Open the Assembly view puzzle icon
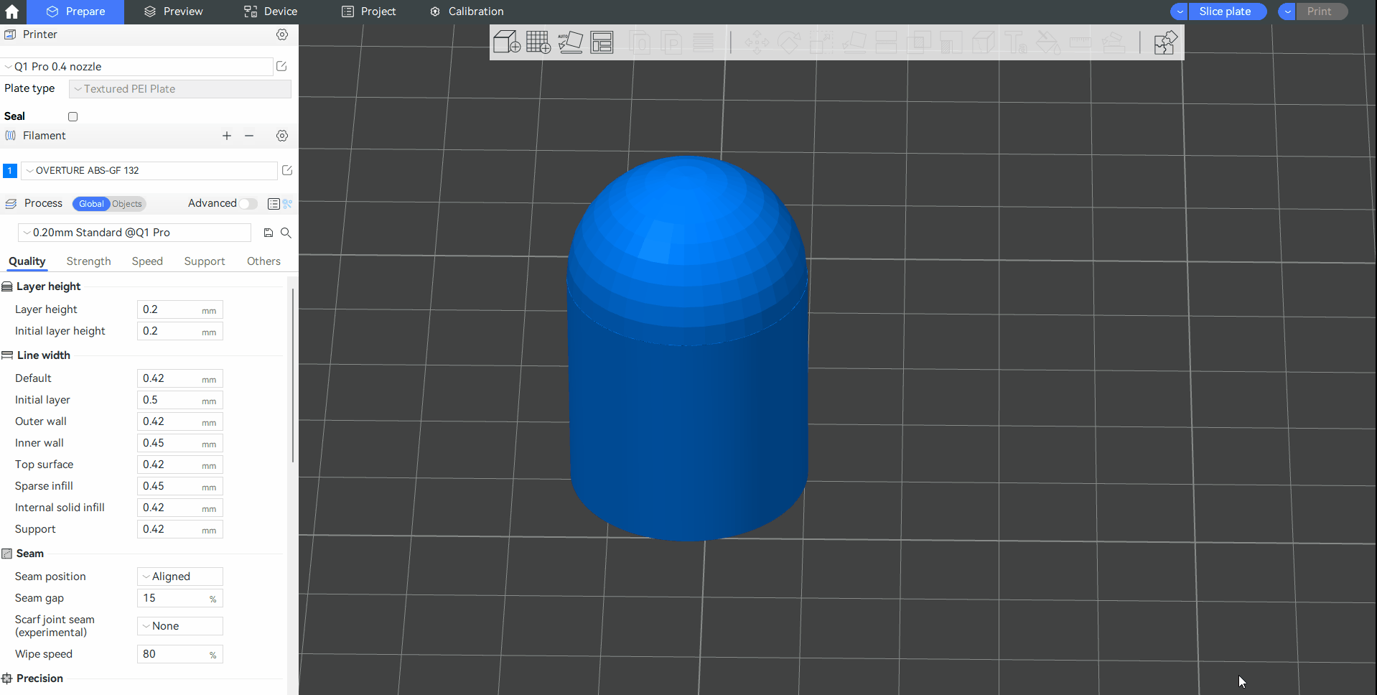 point(1164,42)
